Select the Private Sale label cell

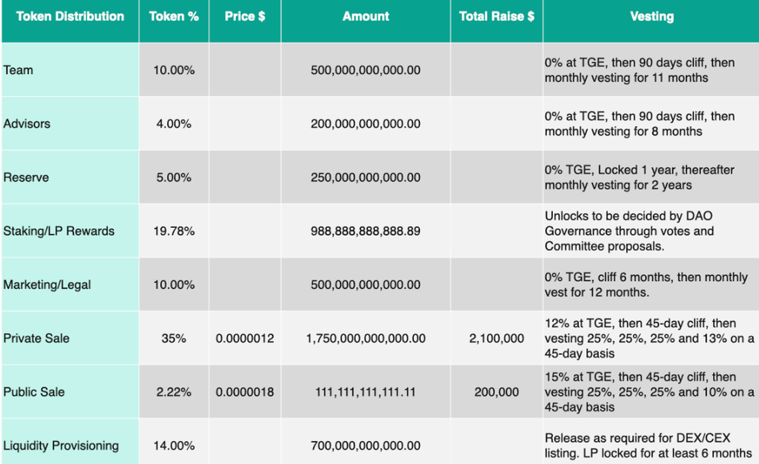coord(36,339)
